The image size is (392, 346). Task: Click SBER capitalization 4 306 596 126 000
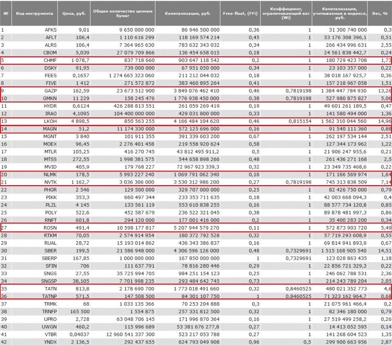(196, 251)
